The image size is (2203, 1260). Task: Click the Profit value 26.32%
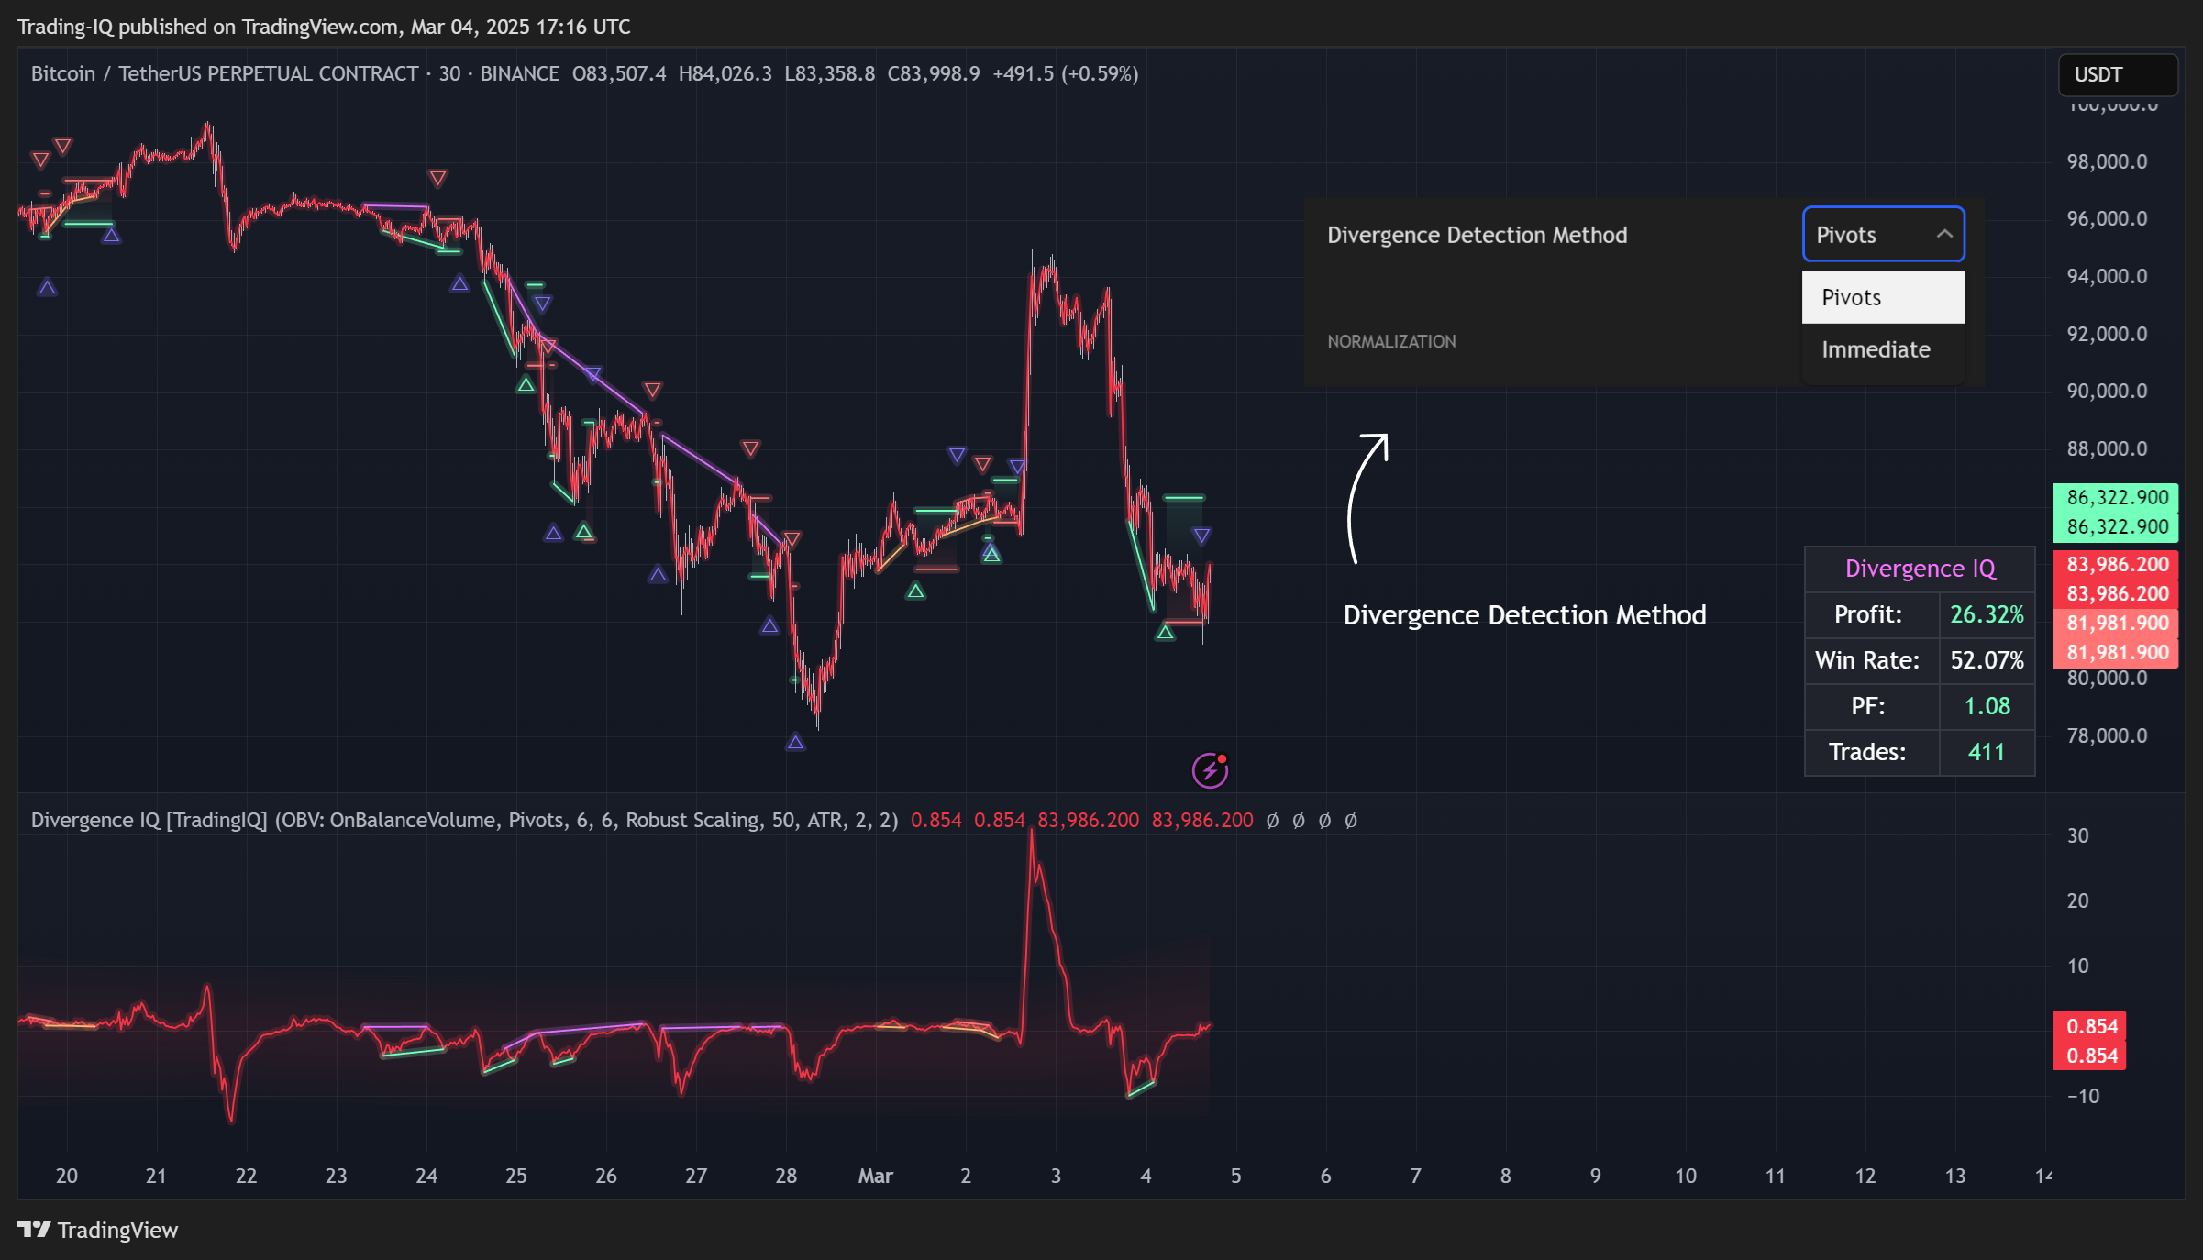1987,614
